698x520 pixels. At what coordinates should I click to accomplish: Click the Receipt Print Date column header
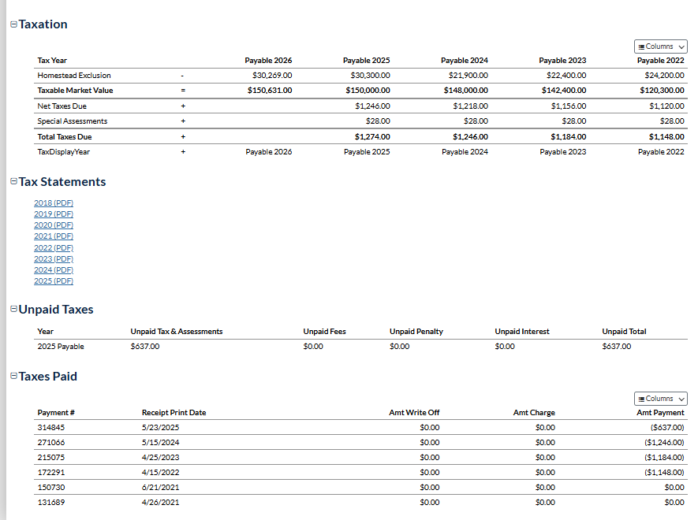pyautogui.click(x=174, y=413)
